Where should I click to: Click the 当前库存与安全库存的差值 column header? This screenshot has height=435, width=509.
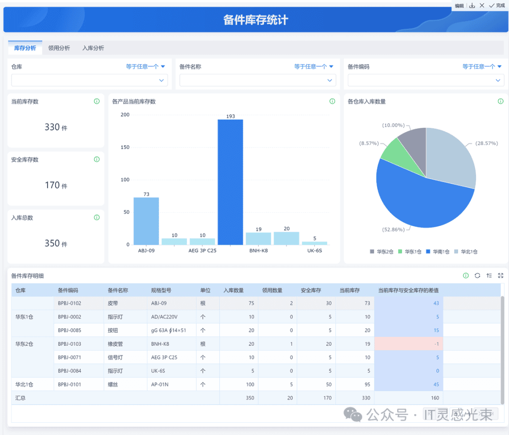coord(408,290)
